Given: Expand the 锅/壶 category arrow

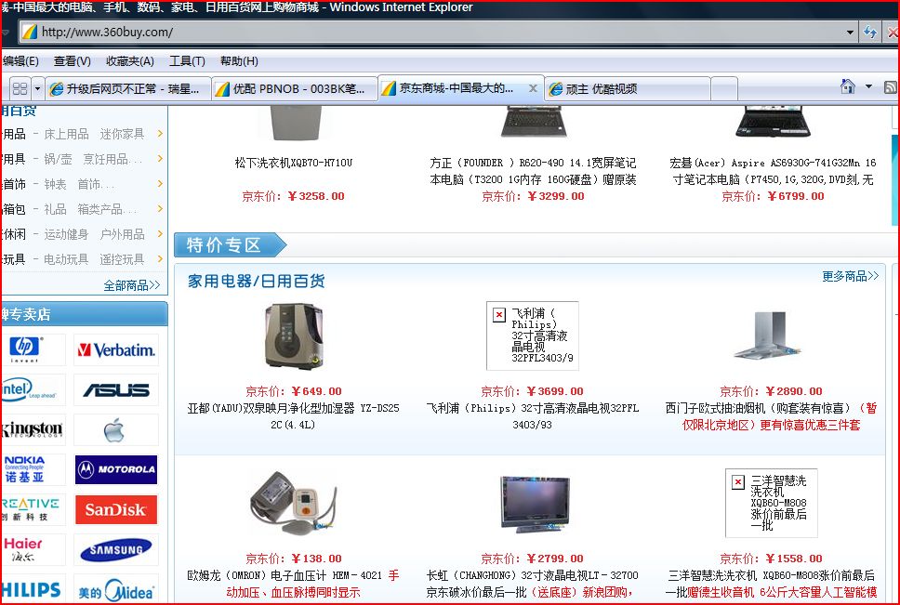Looking at the screenshot, I should (x=160, y=158).
